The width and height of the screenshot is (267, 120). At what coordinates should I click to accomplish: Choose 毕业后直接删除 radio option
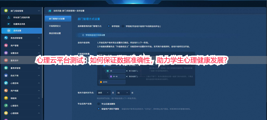click(99, 104)
